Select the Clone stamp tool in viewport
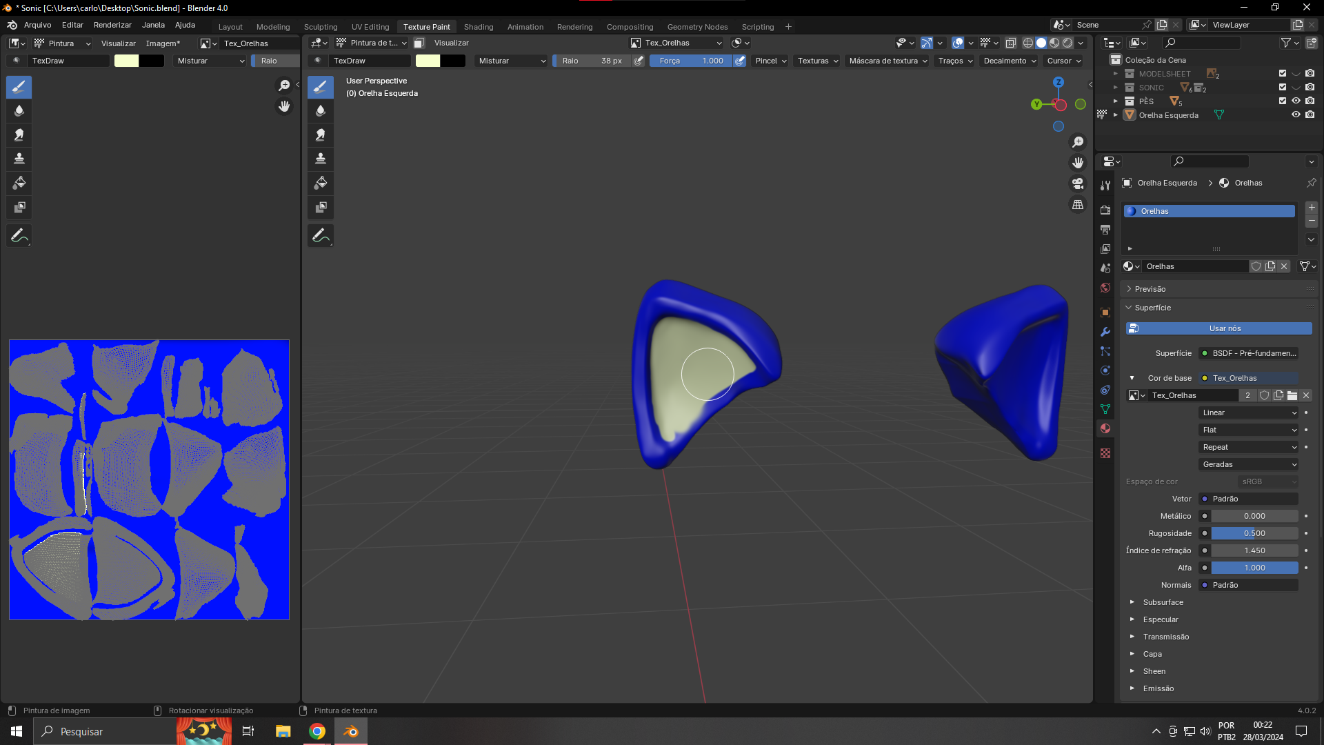 click(321, 159)
